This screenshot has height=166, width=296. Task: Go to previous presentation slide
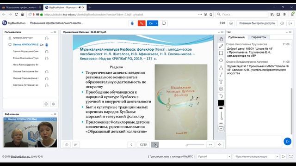131,145
